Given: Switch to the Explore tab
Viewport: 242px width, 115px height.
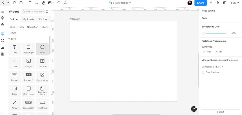Looking at the screenshot, I should click(x=43, y=19).
